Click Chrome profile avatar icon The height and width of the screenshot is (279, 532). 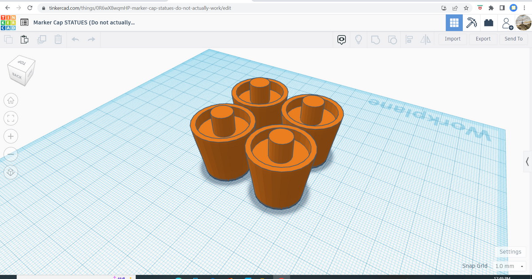513,8
